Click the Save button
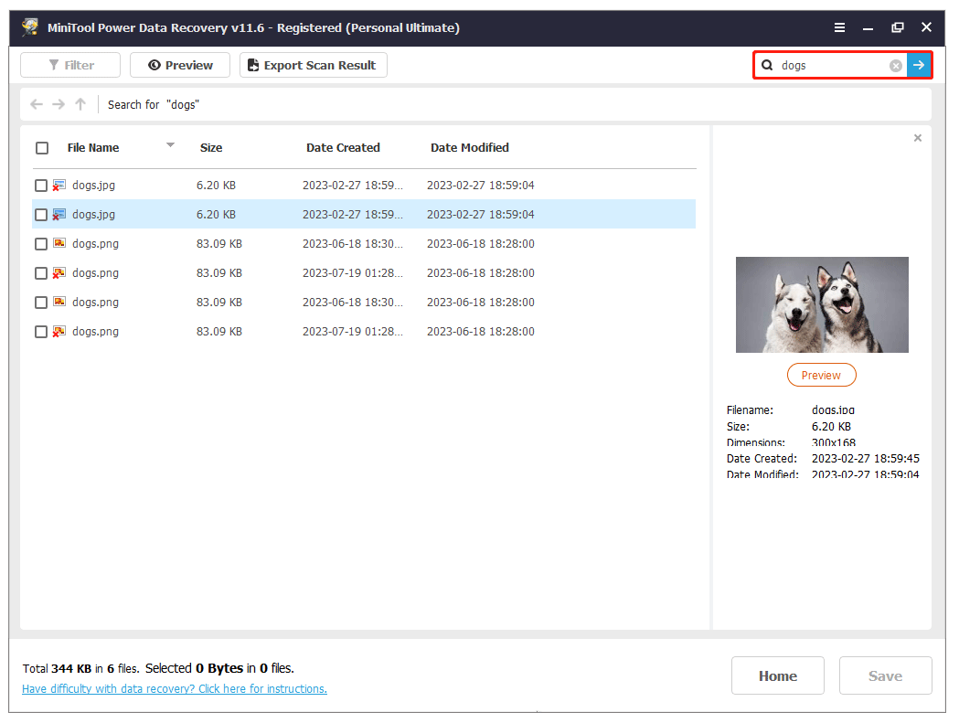 pyautogui.click(x=885, y=675)
